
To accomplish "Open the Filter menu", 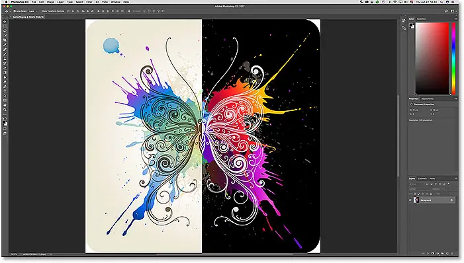I will [x=89, y=2].
